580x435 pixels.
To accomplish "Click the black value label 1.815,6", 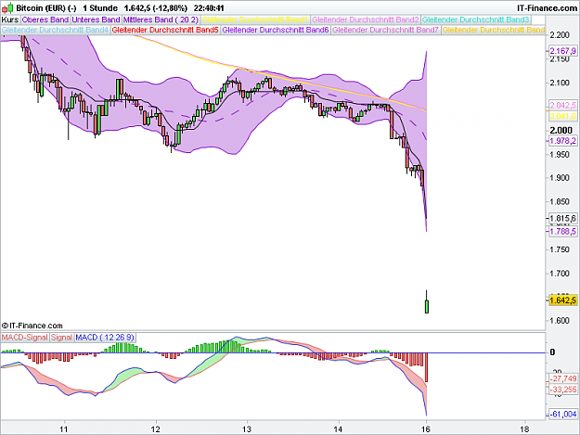I will point(562,218).
